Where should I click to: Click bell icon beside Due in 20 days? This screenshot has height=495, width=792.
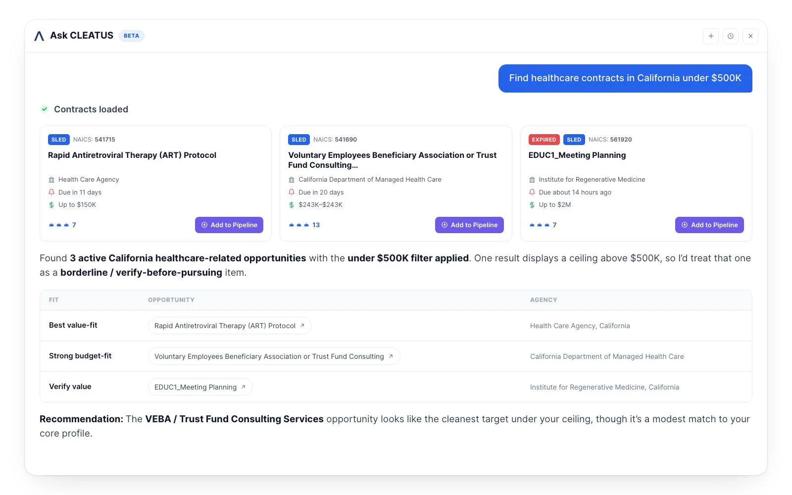coord(292,192)
